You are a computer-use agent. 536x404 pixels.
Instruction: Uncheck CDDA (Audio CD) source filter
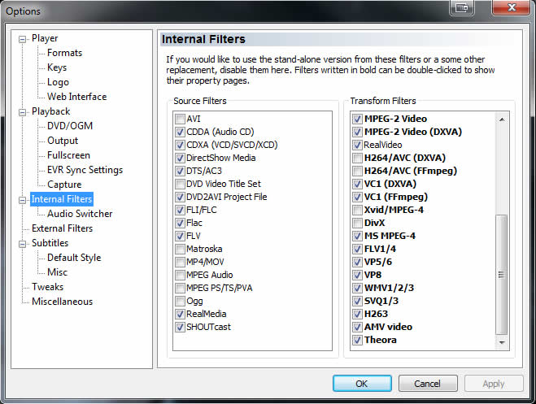(180, 132)
